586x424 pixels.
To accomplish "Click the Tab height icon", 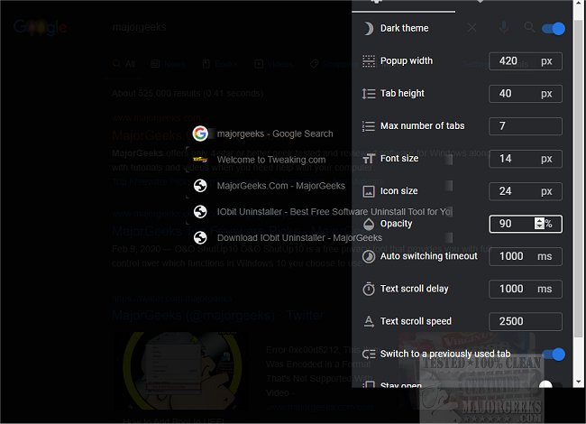I will [369, 94].
